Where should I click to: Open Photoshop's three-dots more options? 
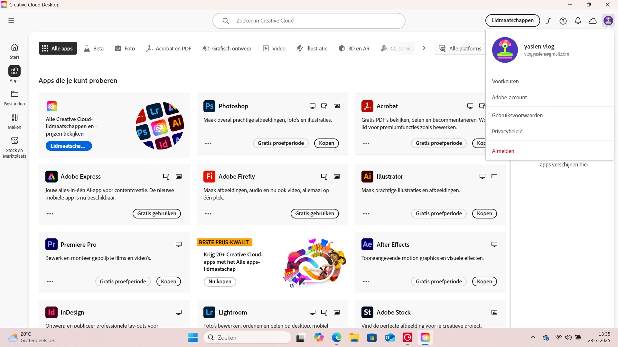tap(208, 143)
